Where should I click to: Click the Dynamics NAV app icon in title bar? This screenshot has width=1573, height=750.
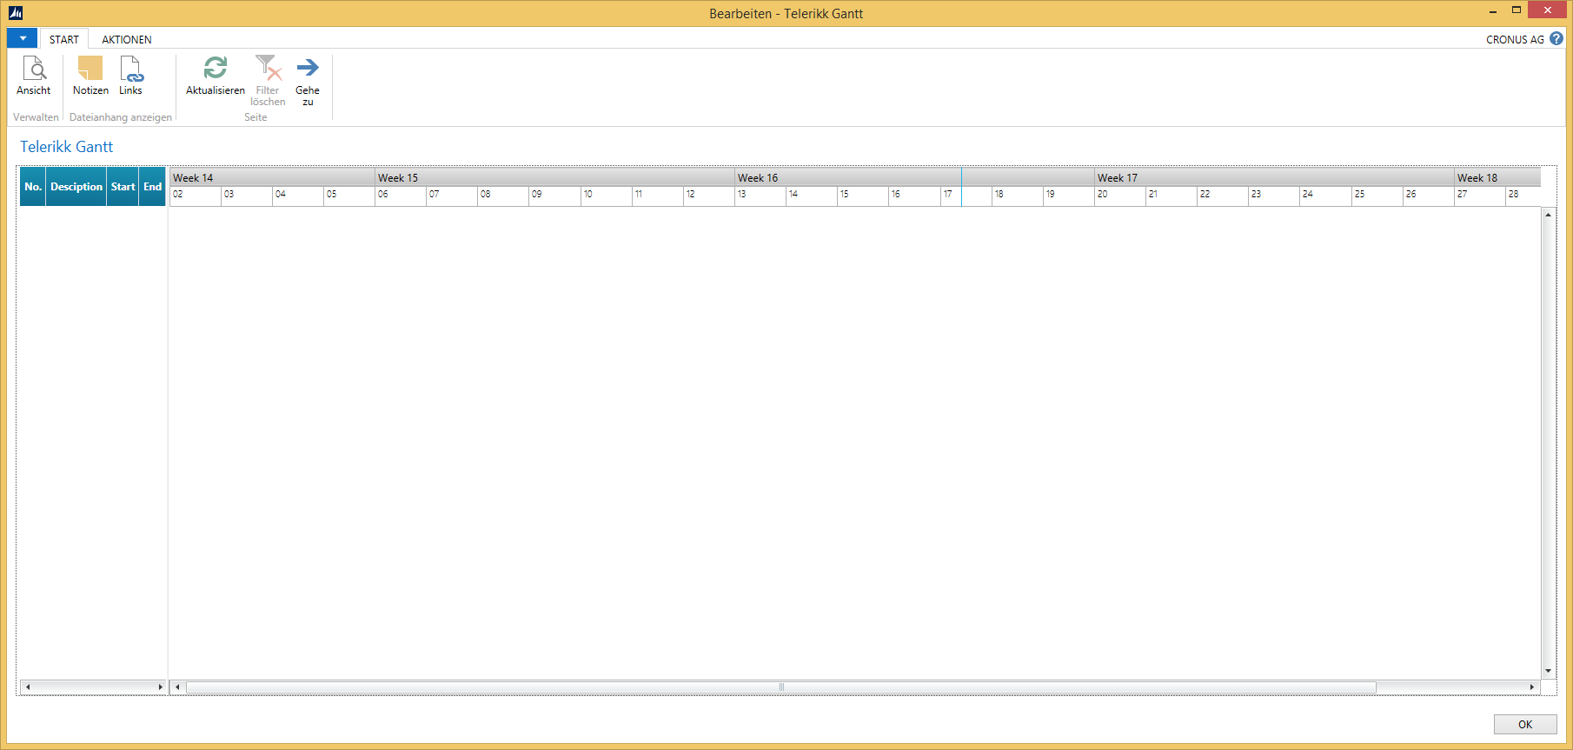pyautogui.click(x=16, y=13)
